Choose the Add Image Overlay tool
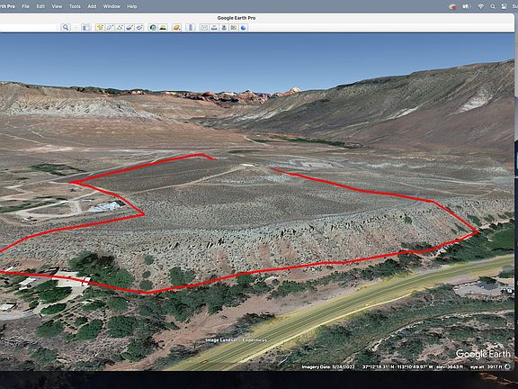 (x=129, y=27)
